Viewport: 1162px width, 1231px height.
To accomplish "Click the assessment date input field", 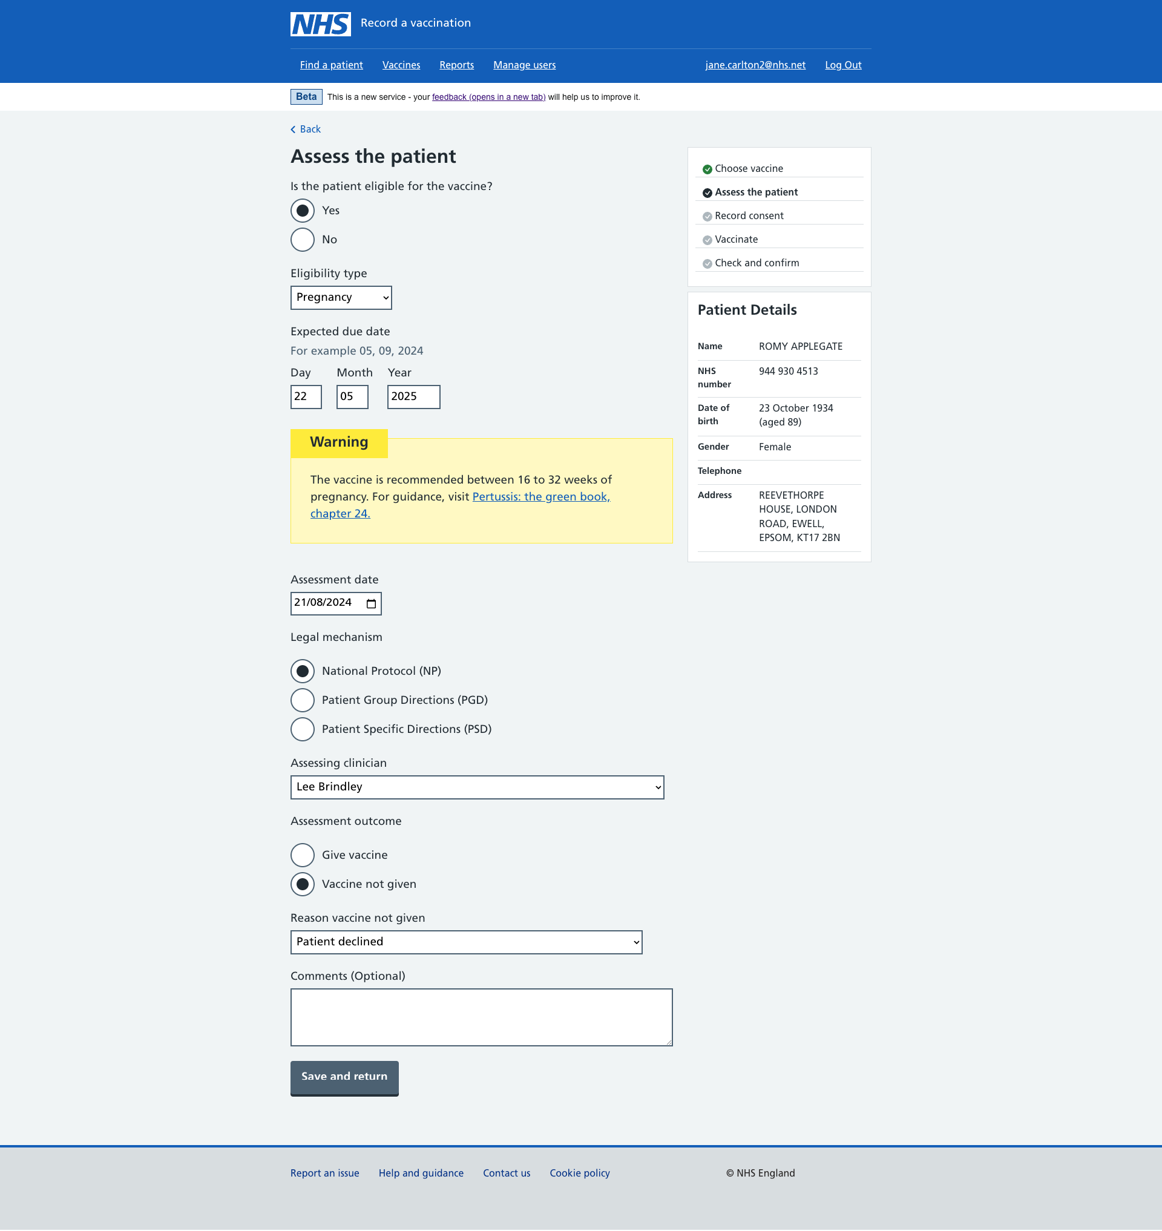I will point(335,603).
